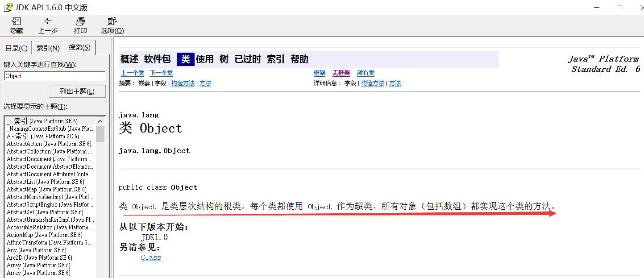The height and width of the screenshot is (278, 644).
Task: Click the topic list scroll up arrow
Action: point(100,121)
